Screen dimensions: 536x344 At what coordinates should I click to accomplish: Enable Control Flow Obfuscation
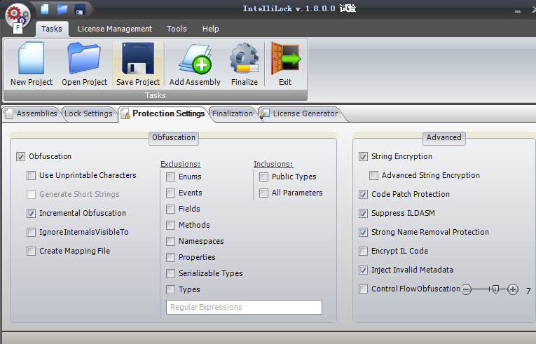pyautogui.click(x=364, y=289)
